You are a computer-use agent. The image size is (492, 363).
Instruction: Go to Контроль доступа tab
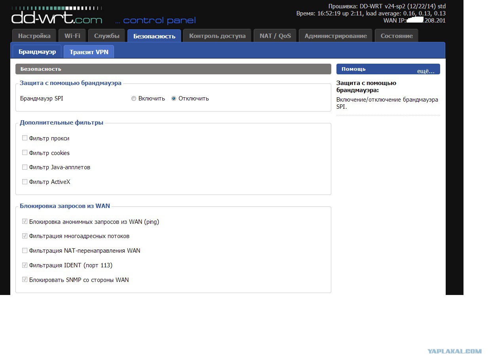(217, 36)
